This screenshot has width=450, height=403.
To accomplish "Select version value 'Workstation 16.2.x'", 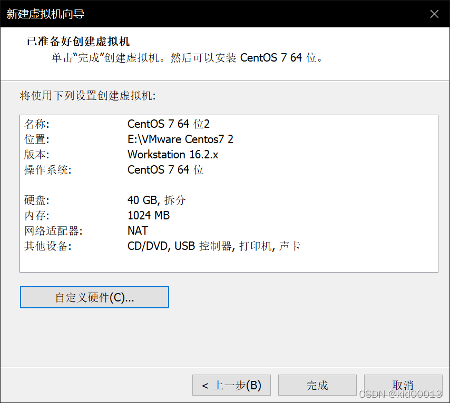I will [173, 155].
